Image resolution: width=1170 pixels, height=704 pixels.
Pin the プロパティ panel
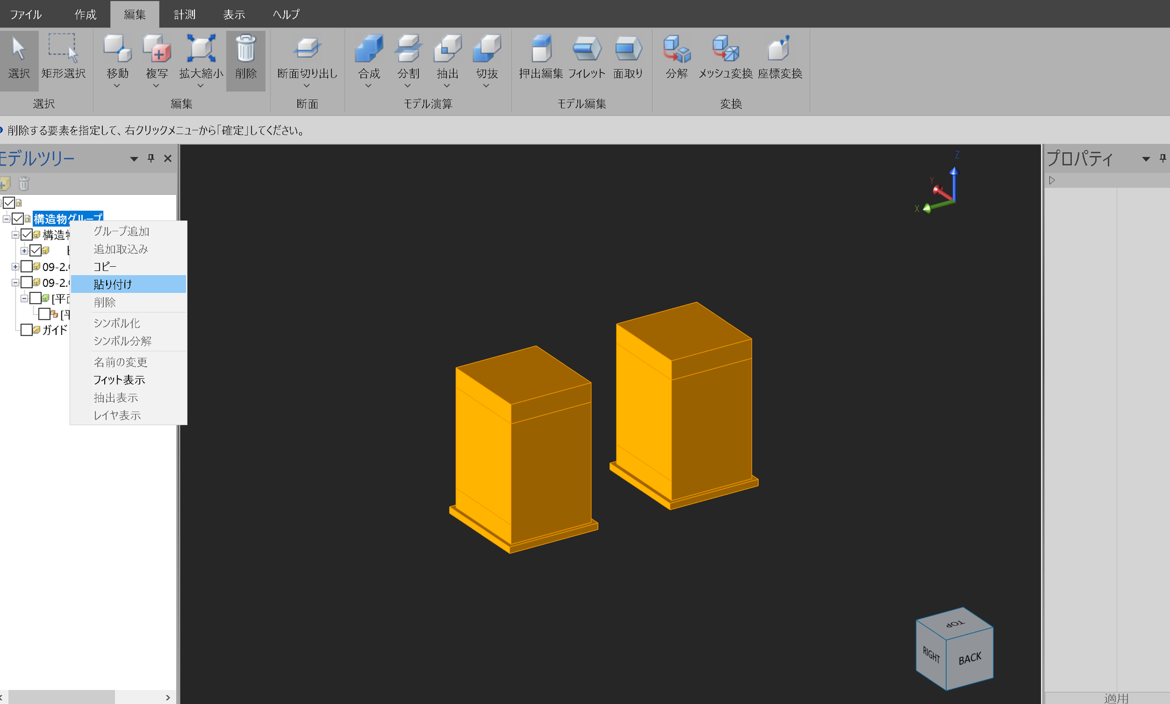[1163, 158]
